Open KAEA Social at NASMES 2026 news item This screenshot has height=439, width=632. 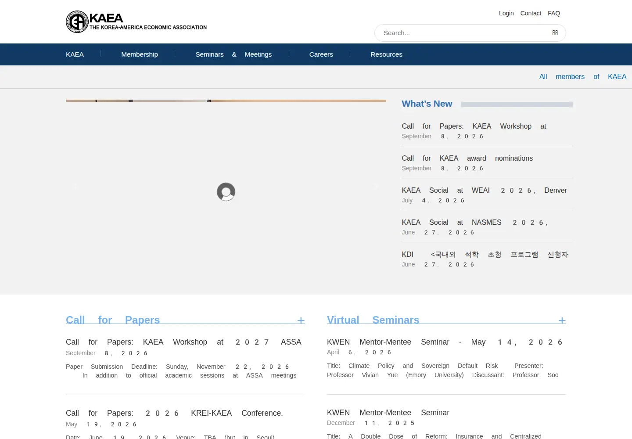pyautogui.click(x=475, y=223)
